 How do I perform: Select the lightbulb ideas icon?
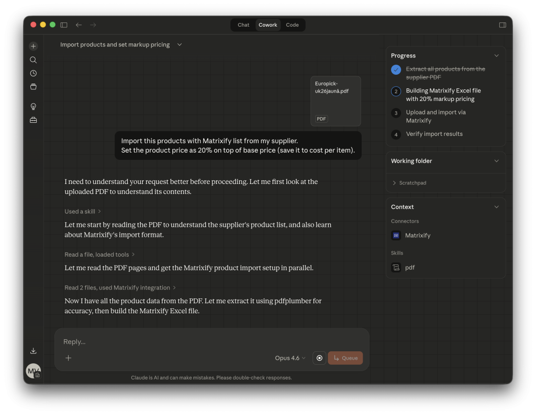click(33, 106)
